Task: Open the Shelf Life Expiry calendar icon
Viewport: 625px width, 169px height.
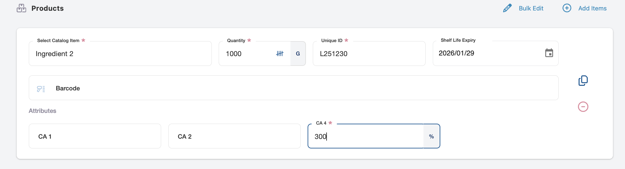Action: [x=549, y=53]
